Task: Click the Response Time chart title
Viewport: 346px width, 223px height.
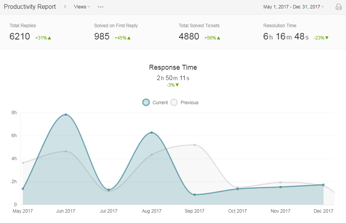Action: click(173, 67)
